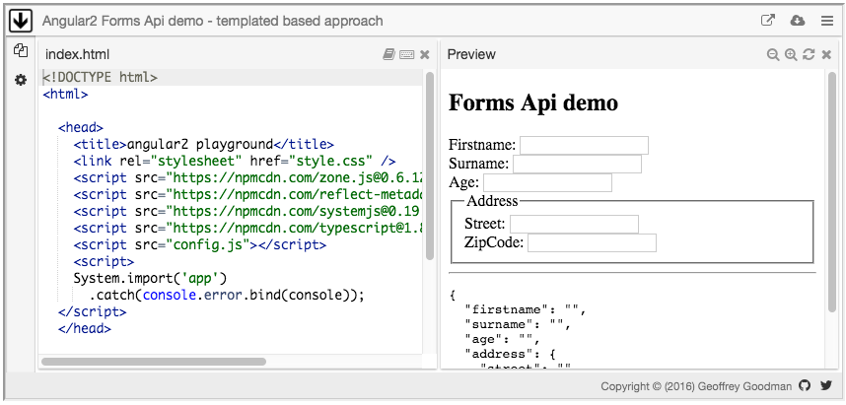Open the GitHub link in footer

(x=805, y=386)
